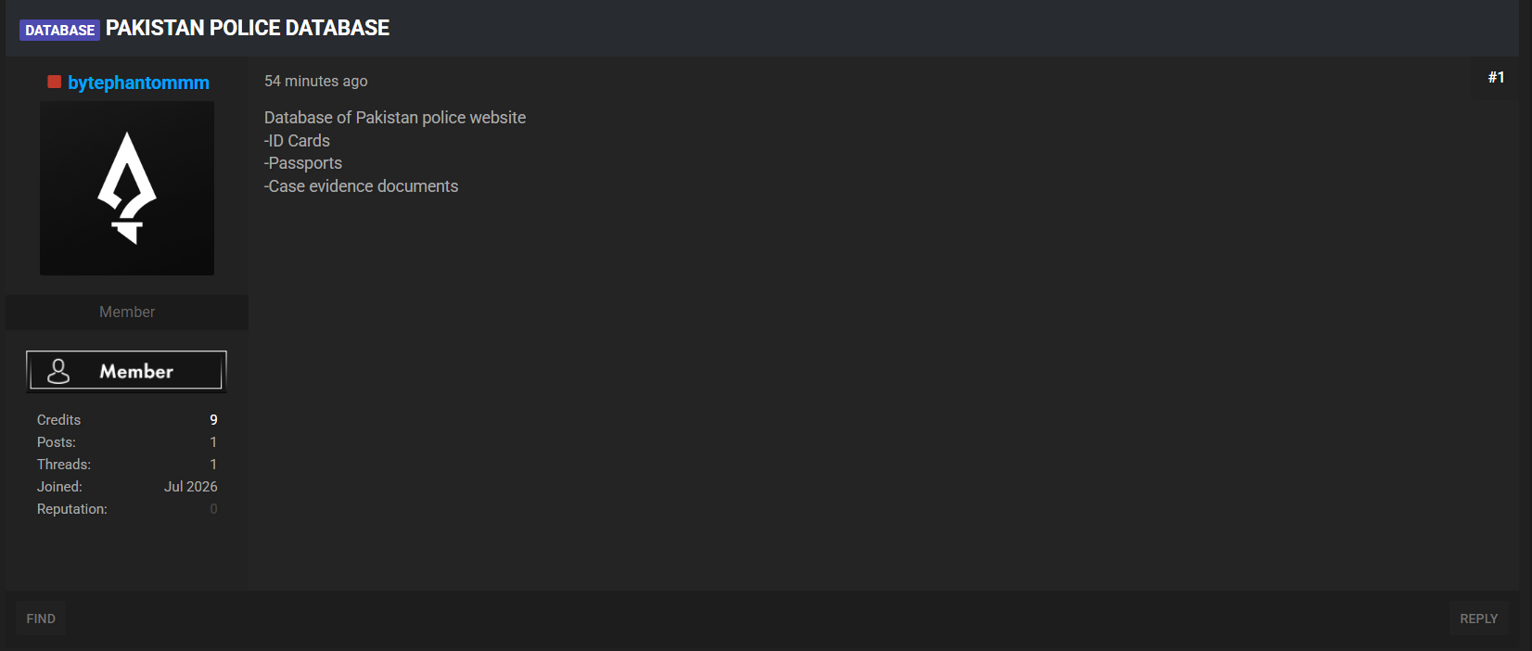Viewport: 1532px width, 651px height.
Task: Click the person icon in Member badge
Action: tap(58, 371)
